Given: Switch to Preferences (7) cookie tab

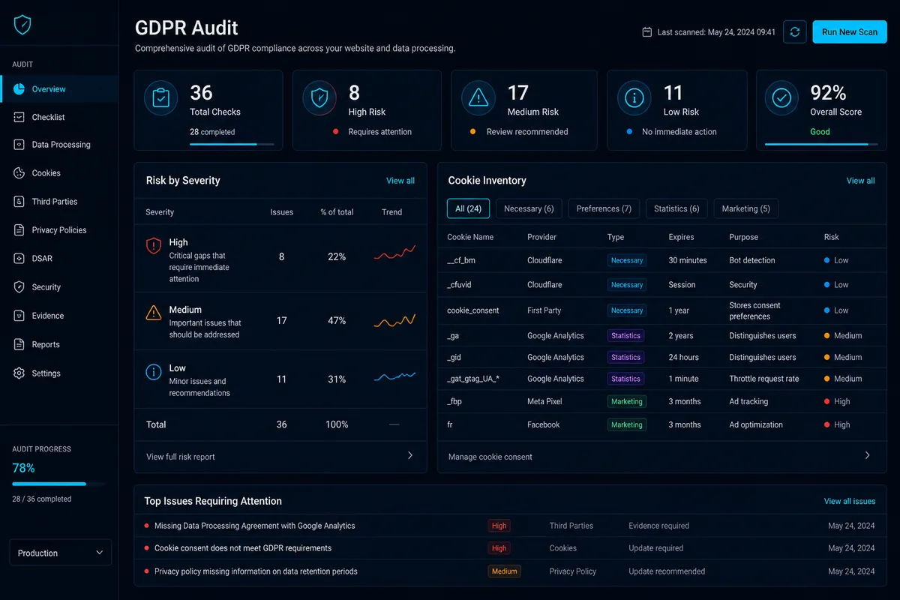Looking at the screenshot, I should 604,208.
